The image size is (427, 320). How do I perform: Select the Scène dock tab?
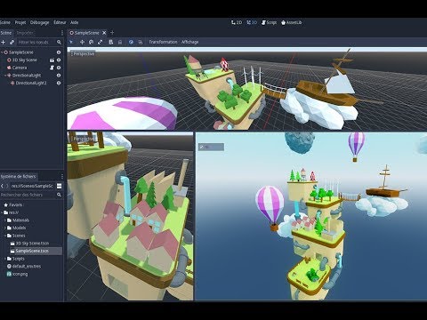click(6, 33)
